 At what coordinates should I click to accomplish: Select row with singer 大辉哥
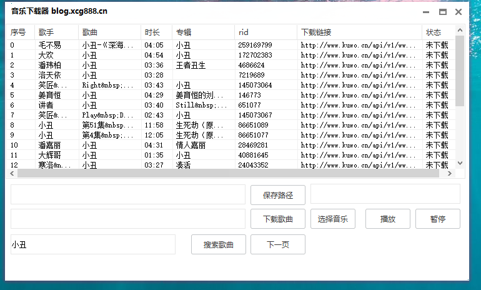pos(231,155)
